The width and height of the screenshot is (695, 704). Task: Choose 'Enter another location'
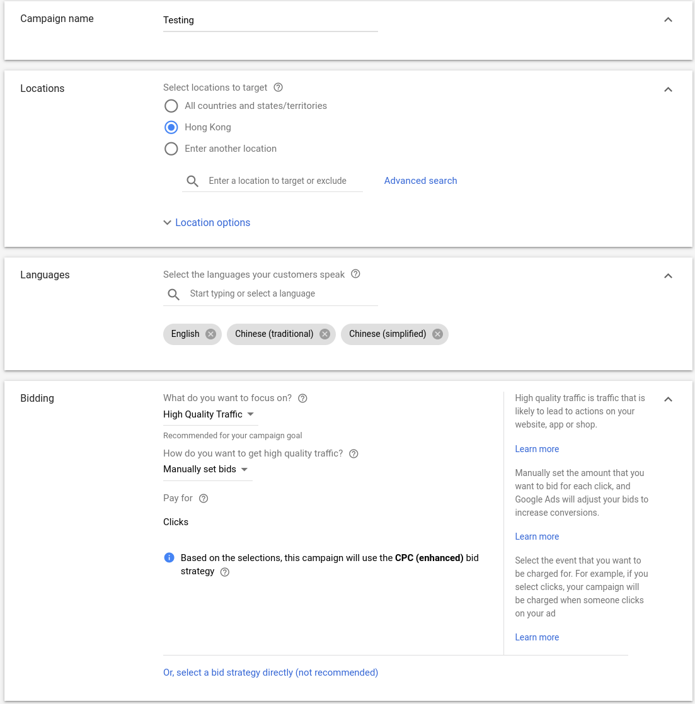[x=171, y=149]
